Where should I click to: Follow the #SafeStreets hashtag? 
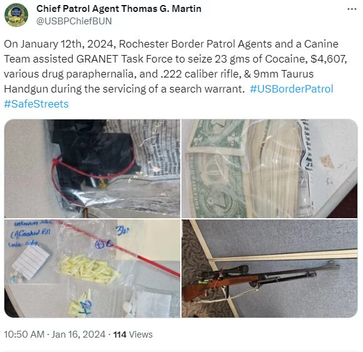(36, 104)
